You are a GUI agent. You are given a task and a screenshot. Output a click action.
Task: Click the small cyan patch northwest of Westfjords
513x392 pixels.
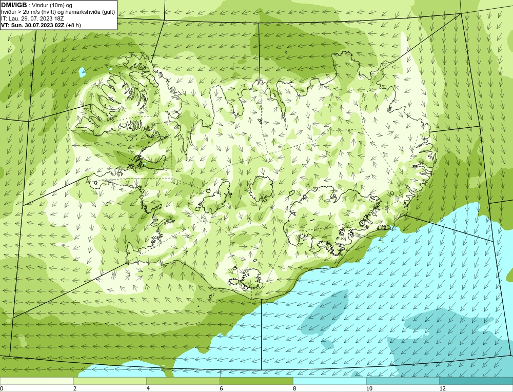coord(82,72)
